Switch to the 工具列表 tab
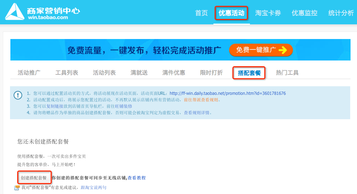The width and height of the screenshot is (357, 194). point(67,73)
